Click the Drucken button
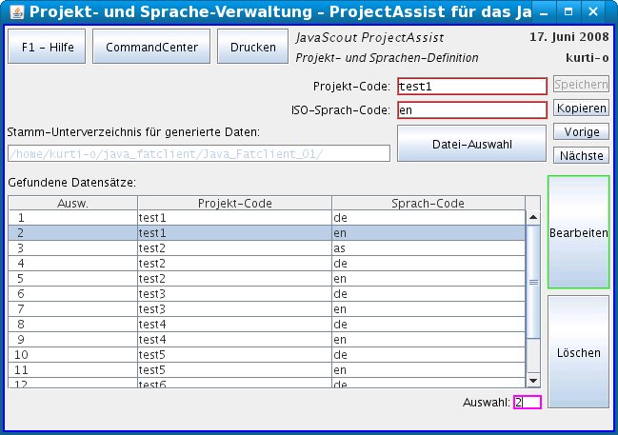618x435 pixels. tap(252, 48)
